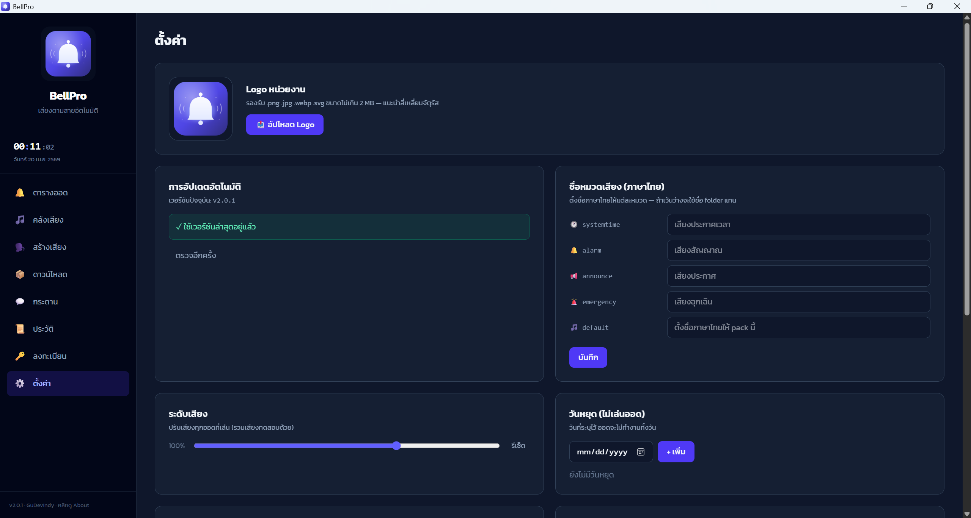Screen dimensions: 971x518
Task: Click the scrollbar up arrow
Action: point(967,17)
